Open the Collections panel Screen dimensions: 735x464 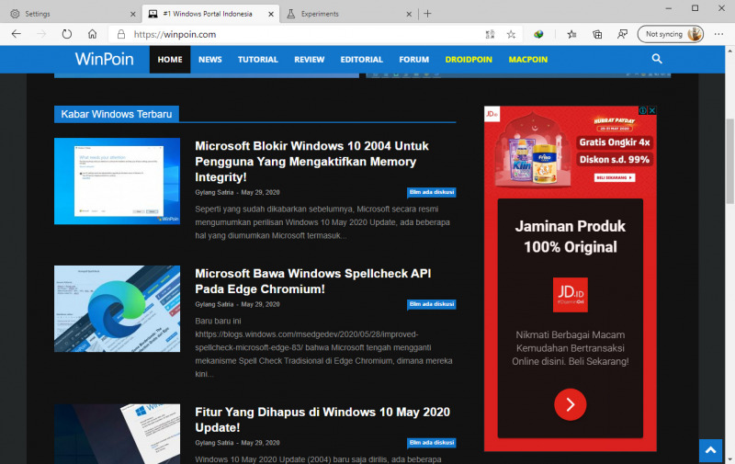point(597,34)
